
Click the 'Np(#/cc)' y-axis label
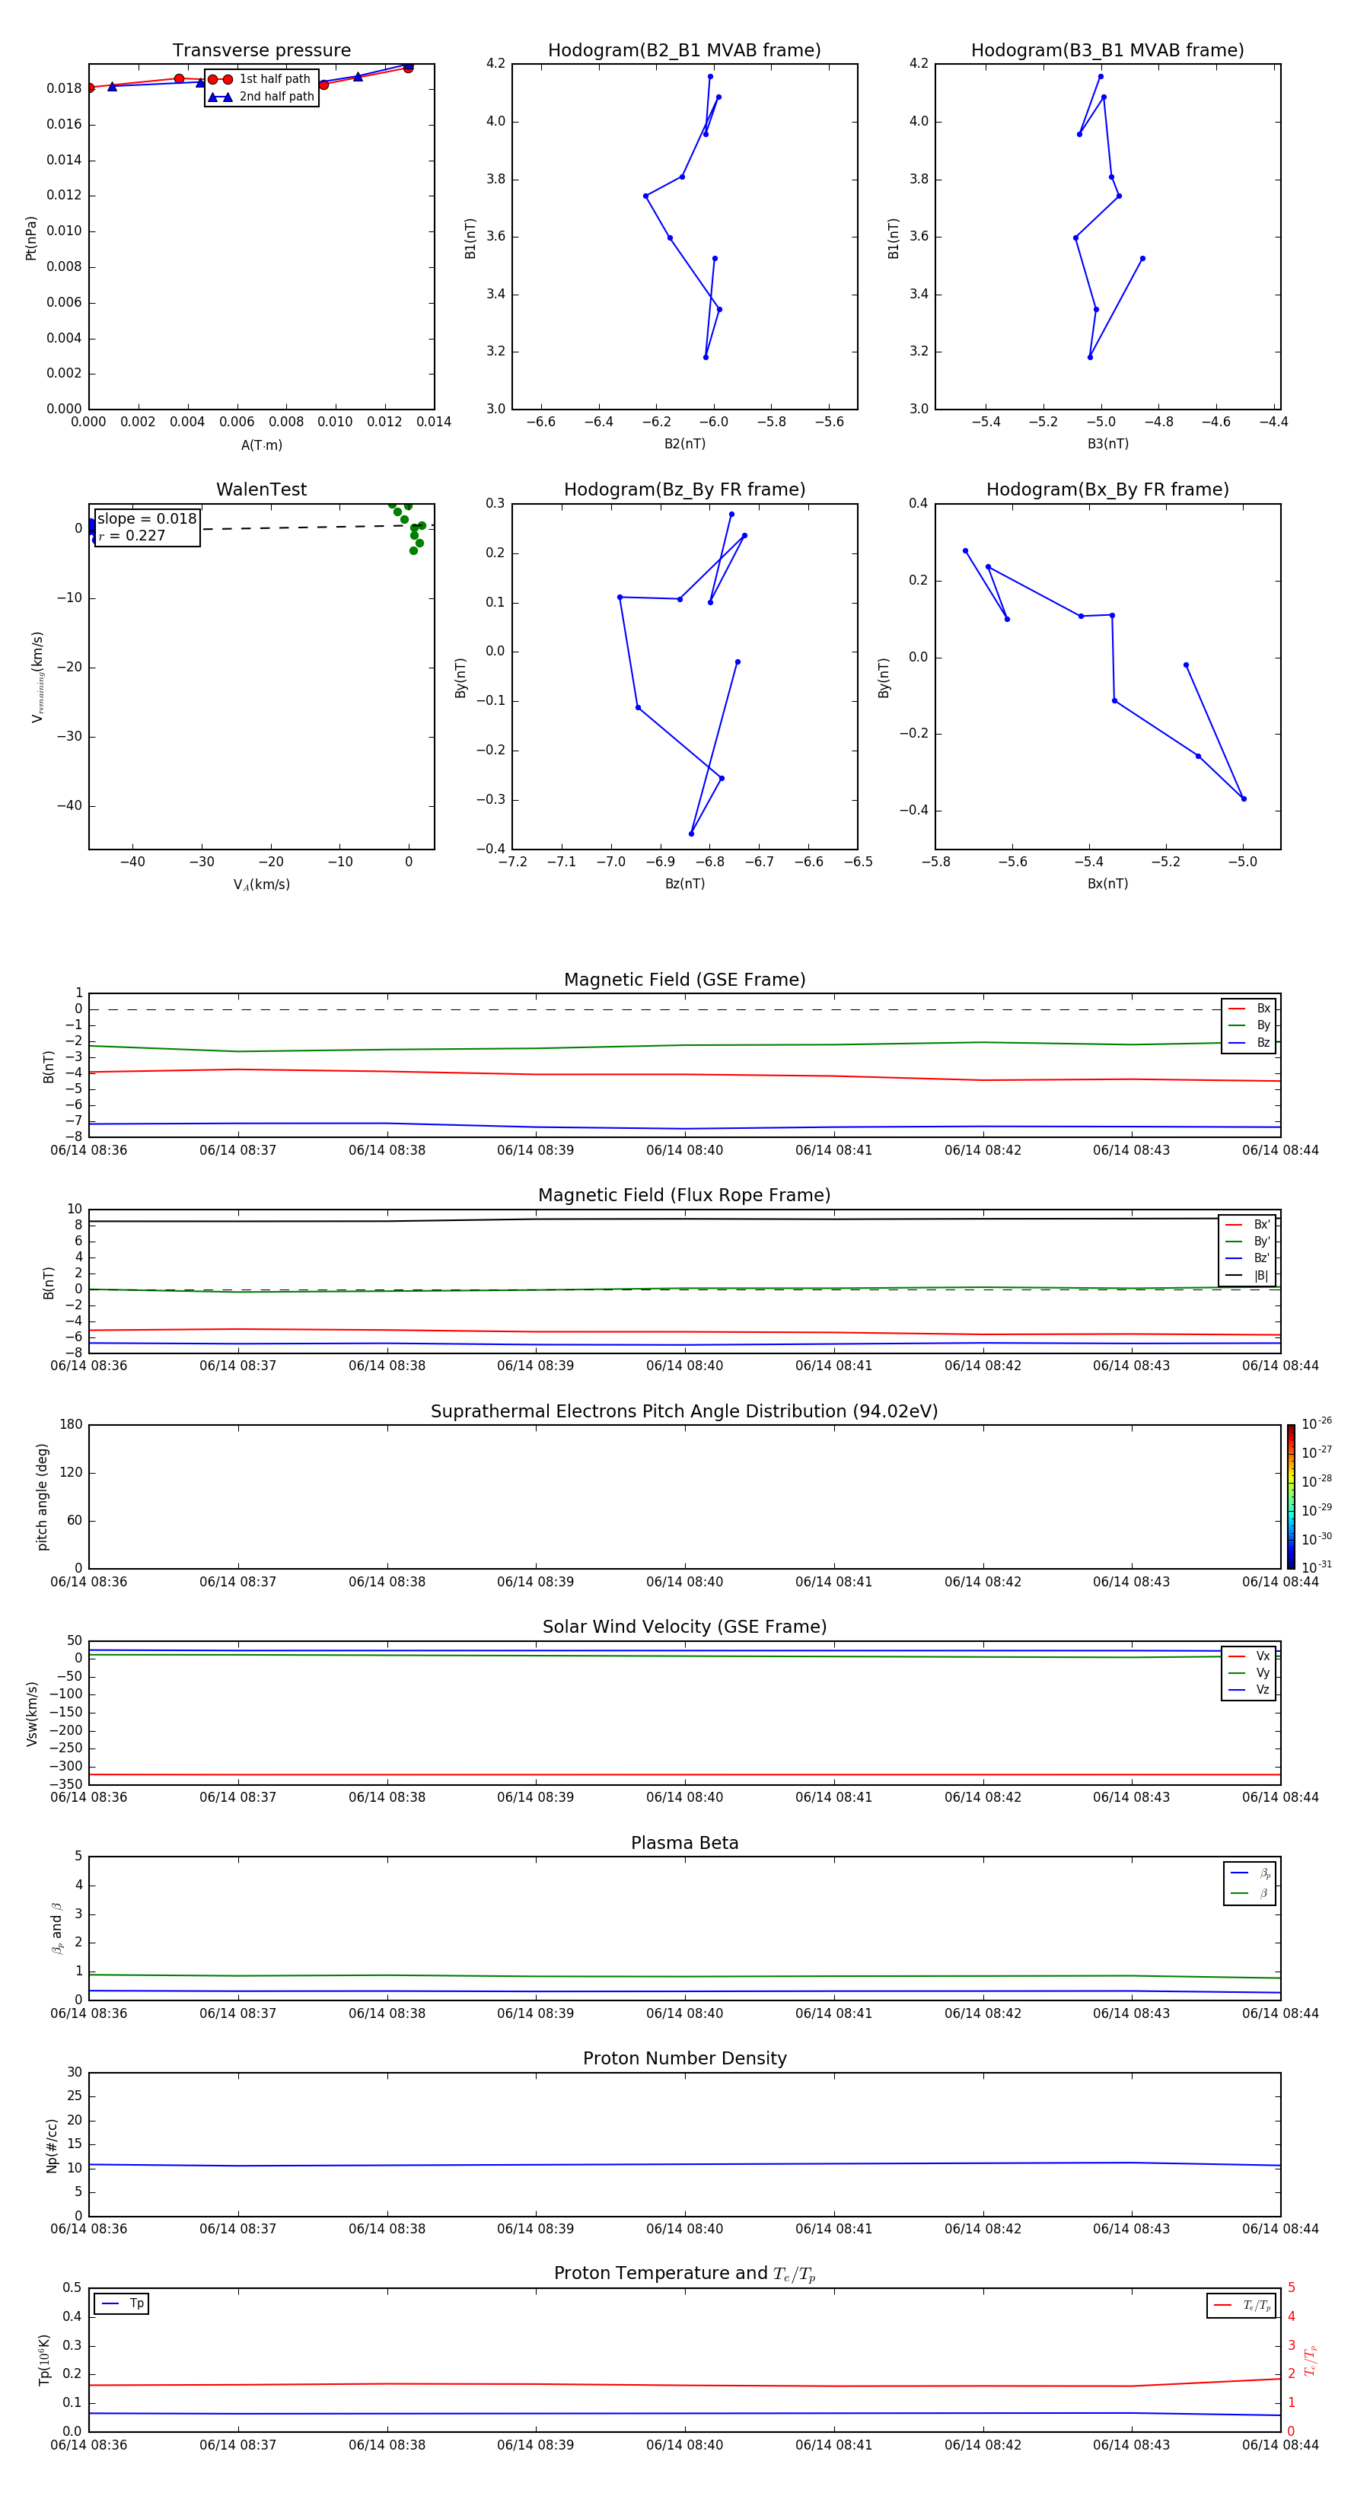tap(52, 2145)
